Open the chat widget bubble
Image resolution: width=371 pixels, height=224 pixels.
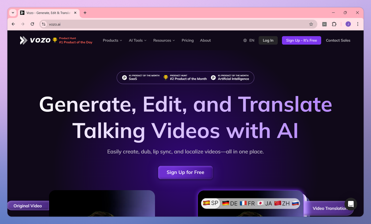click(351, 204)
